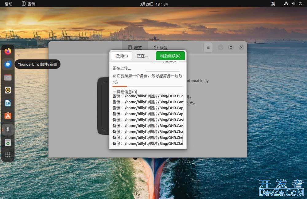307x199 pixels.
Task: Select log line ending OHR.Che
Action: 148,138
